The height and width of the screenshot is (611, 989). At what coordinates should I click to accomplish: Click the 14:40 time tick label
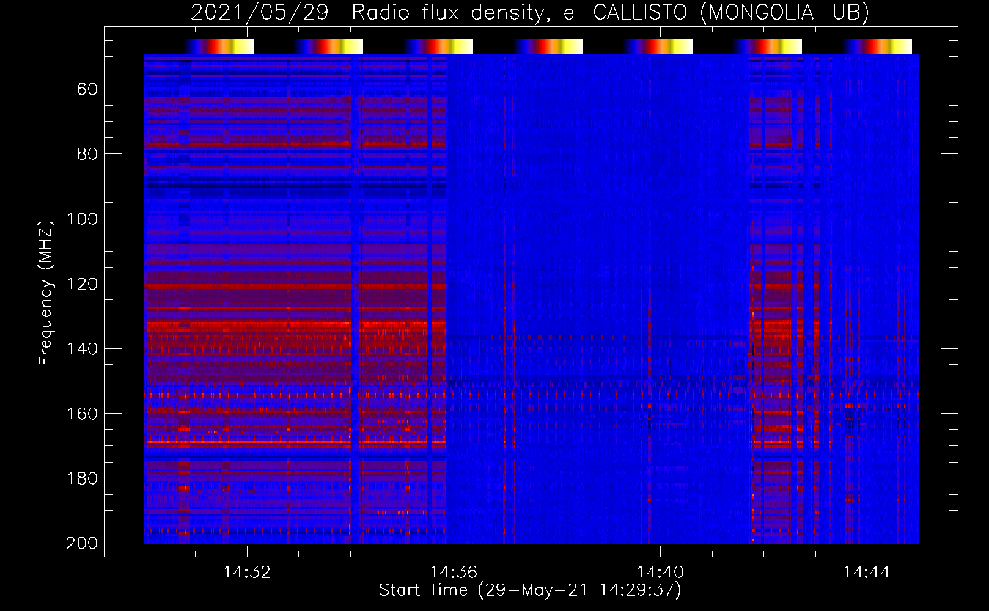[x=660, y=573]
